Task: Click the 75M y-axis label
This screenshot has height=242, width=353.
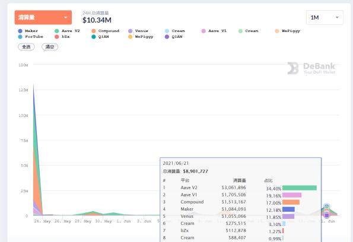Action: tap(24, 141)
